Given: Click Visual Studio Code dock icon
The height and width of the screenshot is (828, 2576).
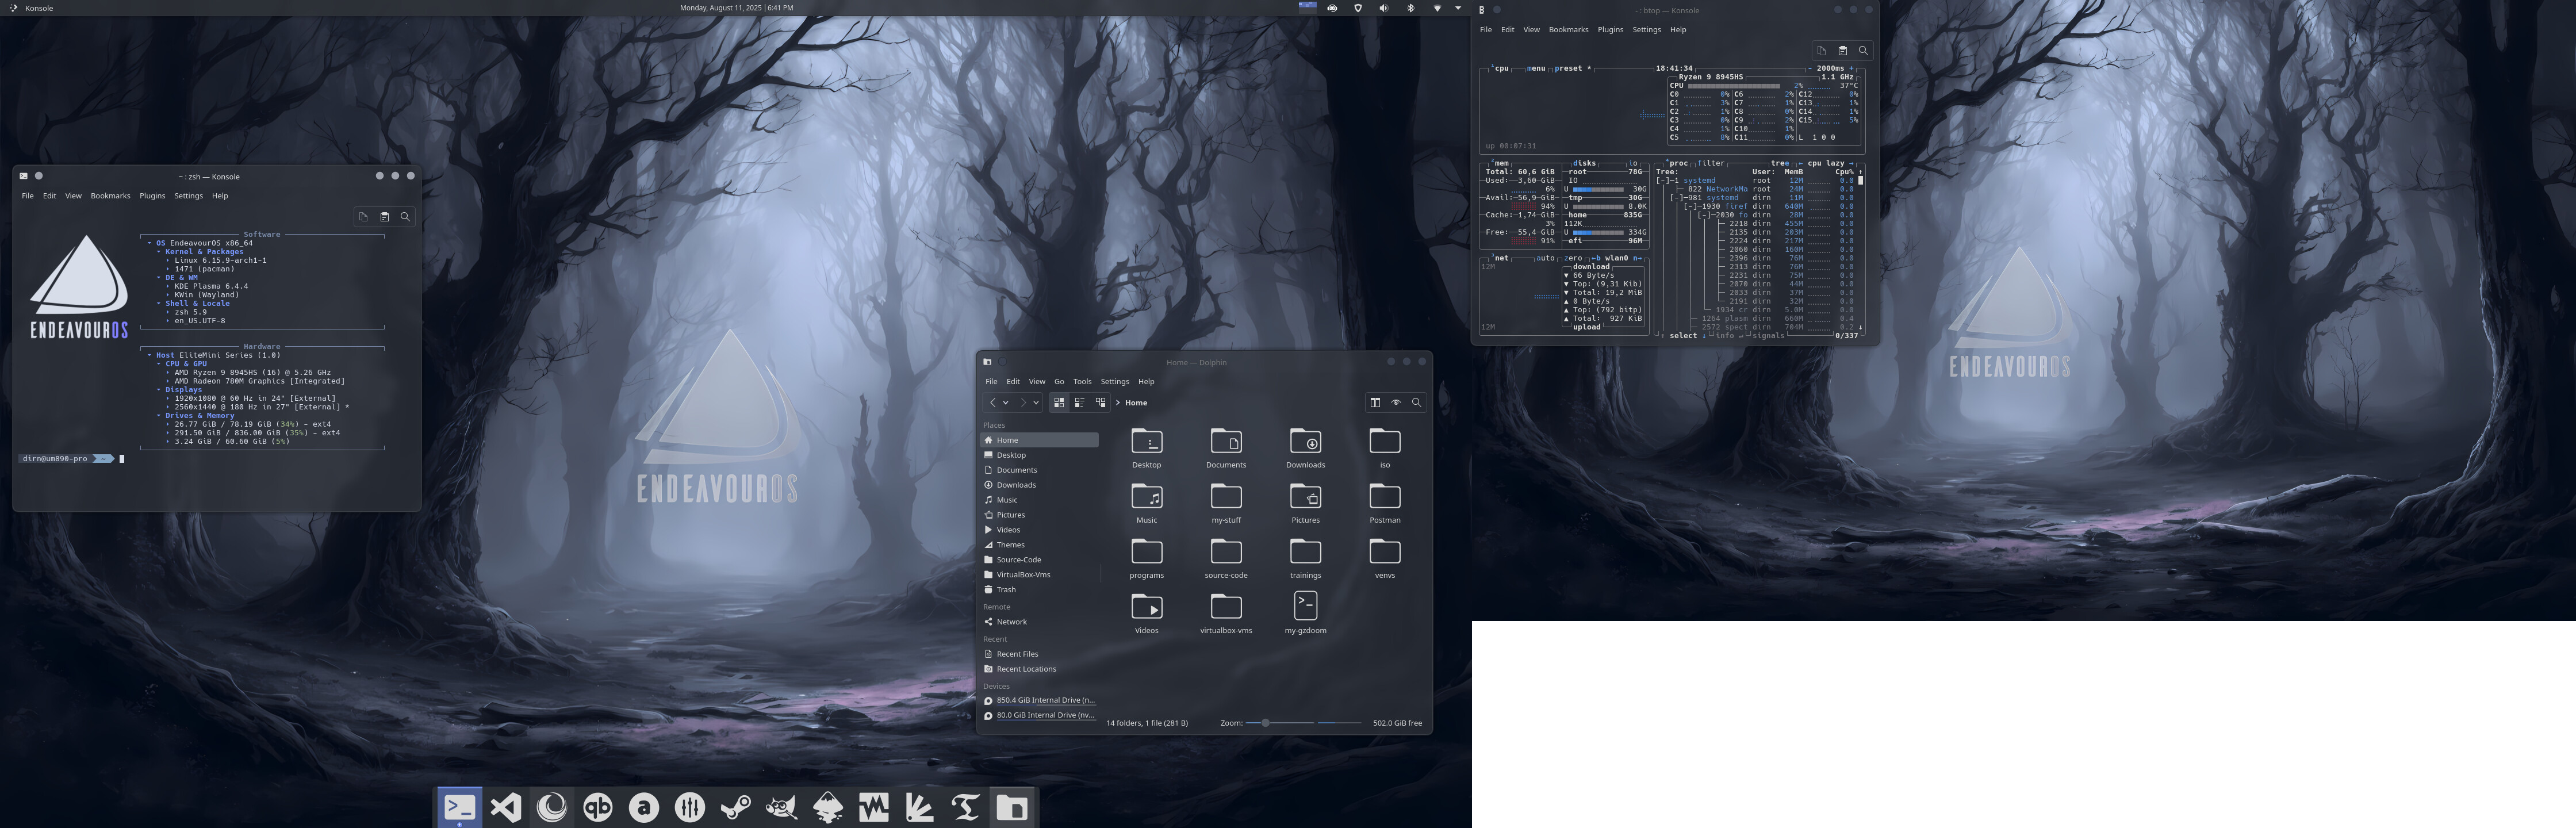Looking at the screenshot, I should point(506,808).
